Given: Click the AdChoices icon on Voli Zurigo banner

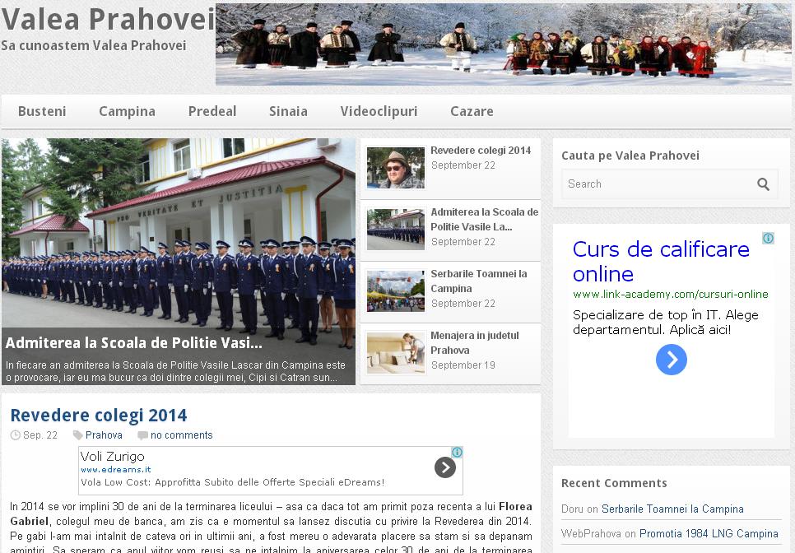Looking at the screenshot, I should 457,453.
